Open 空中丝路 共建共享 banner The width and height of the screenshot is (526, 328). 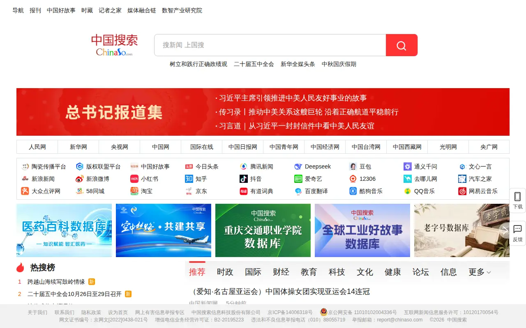(x=164, y=230)
